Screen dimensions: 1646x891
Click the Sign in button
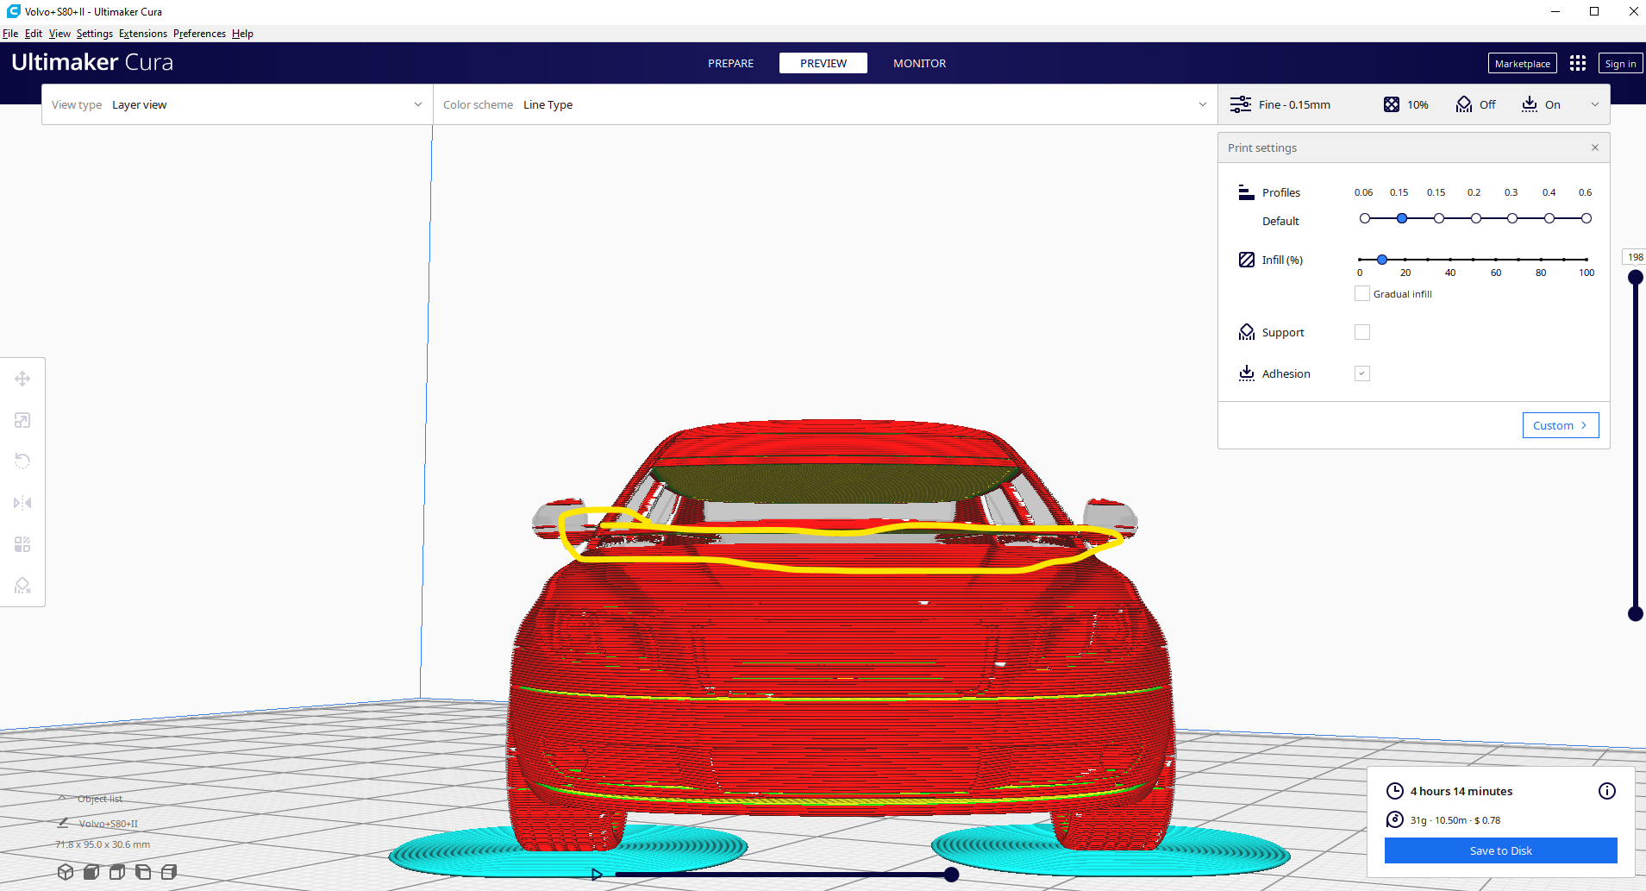click(x=1620, y=63)
